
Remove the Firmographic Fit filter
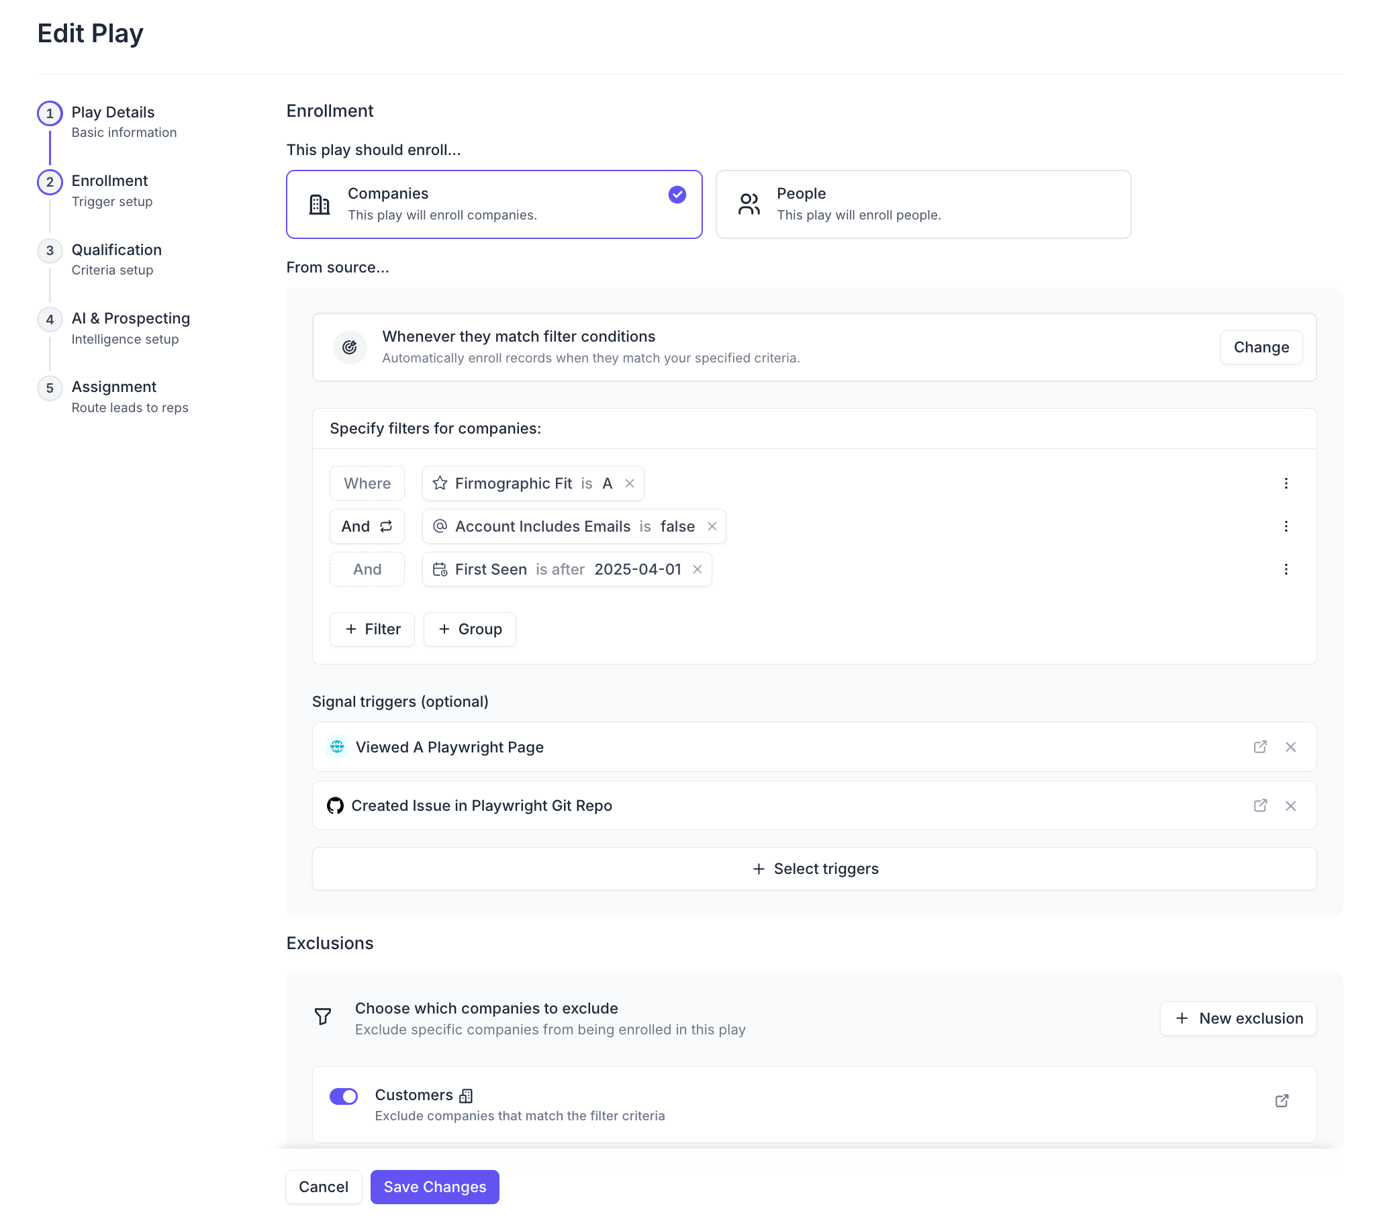point(629,483)
